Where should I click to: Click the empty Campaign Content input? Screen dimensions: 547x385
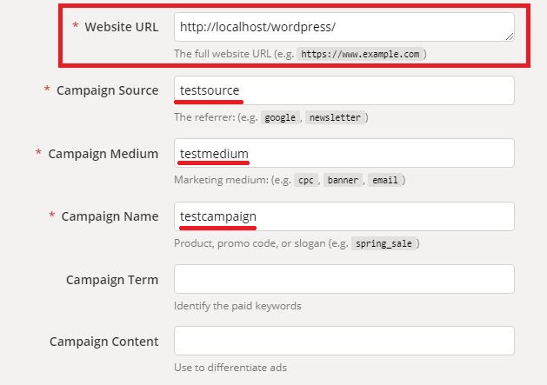pyautogui.click(x=344, y=341)
